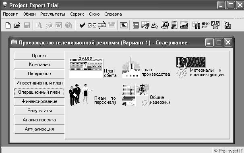The height and width of the screenshot is (153, 244).
Task: Select the Компания section tab
Action: coord(39,64)
